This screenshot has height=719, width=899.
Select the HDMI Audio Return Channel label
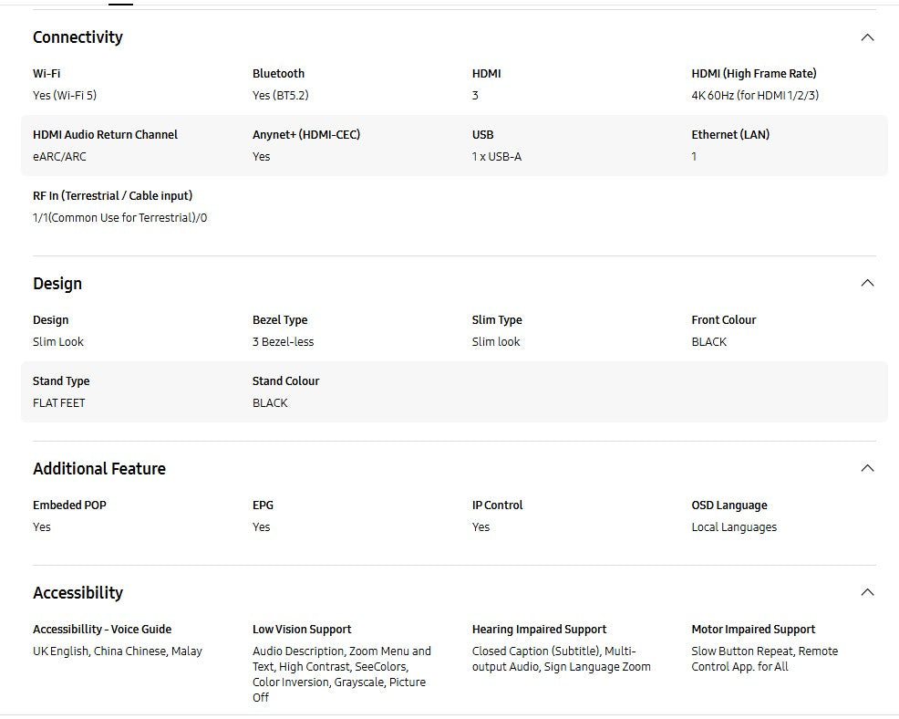tap(105, 135)
